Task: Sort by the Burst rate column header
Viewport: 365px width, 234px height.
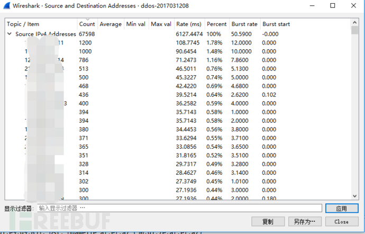Action: click(244, 24)
